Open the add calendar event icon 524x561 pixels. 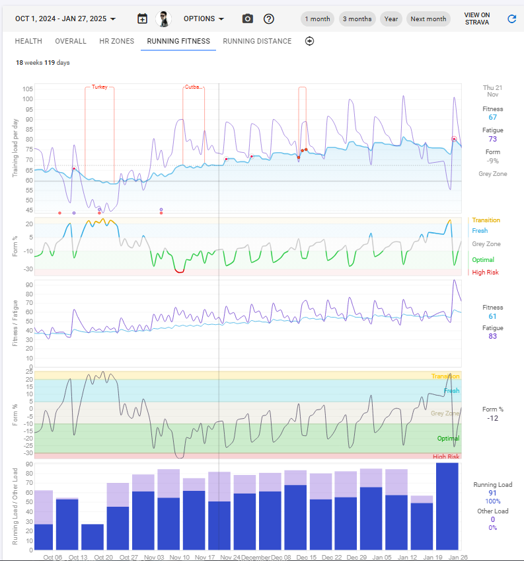(x=142, y=19)
